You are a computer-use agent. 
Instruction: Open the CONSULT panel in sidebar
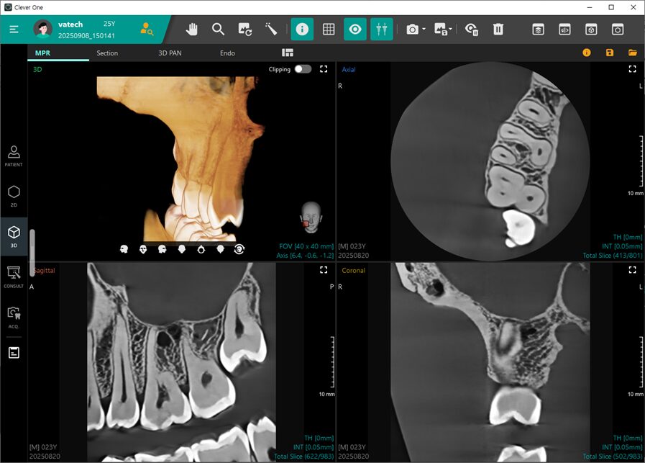point(14,277)
